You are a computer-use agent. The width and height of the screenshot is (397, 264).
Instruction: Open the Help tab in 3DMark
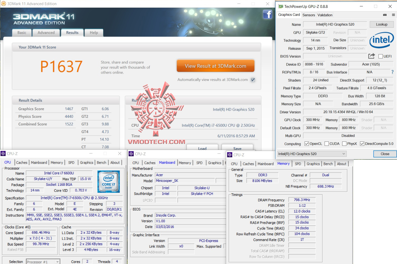(94, 33)
